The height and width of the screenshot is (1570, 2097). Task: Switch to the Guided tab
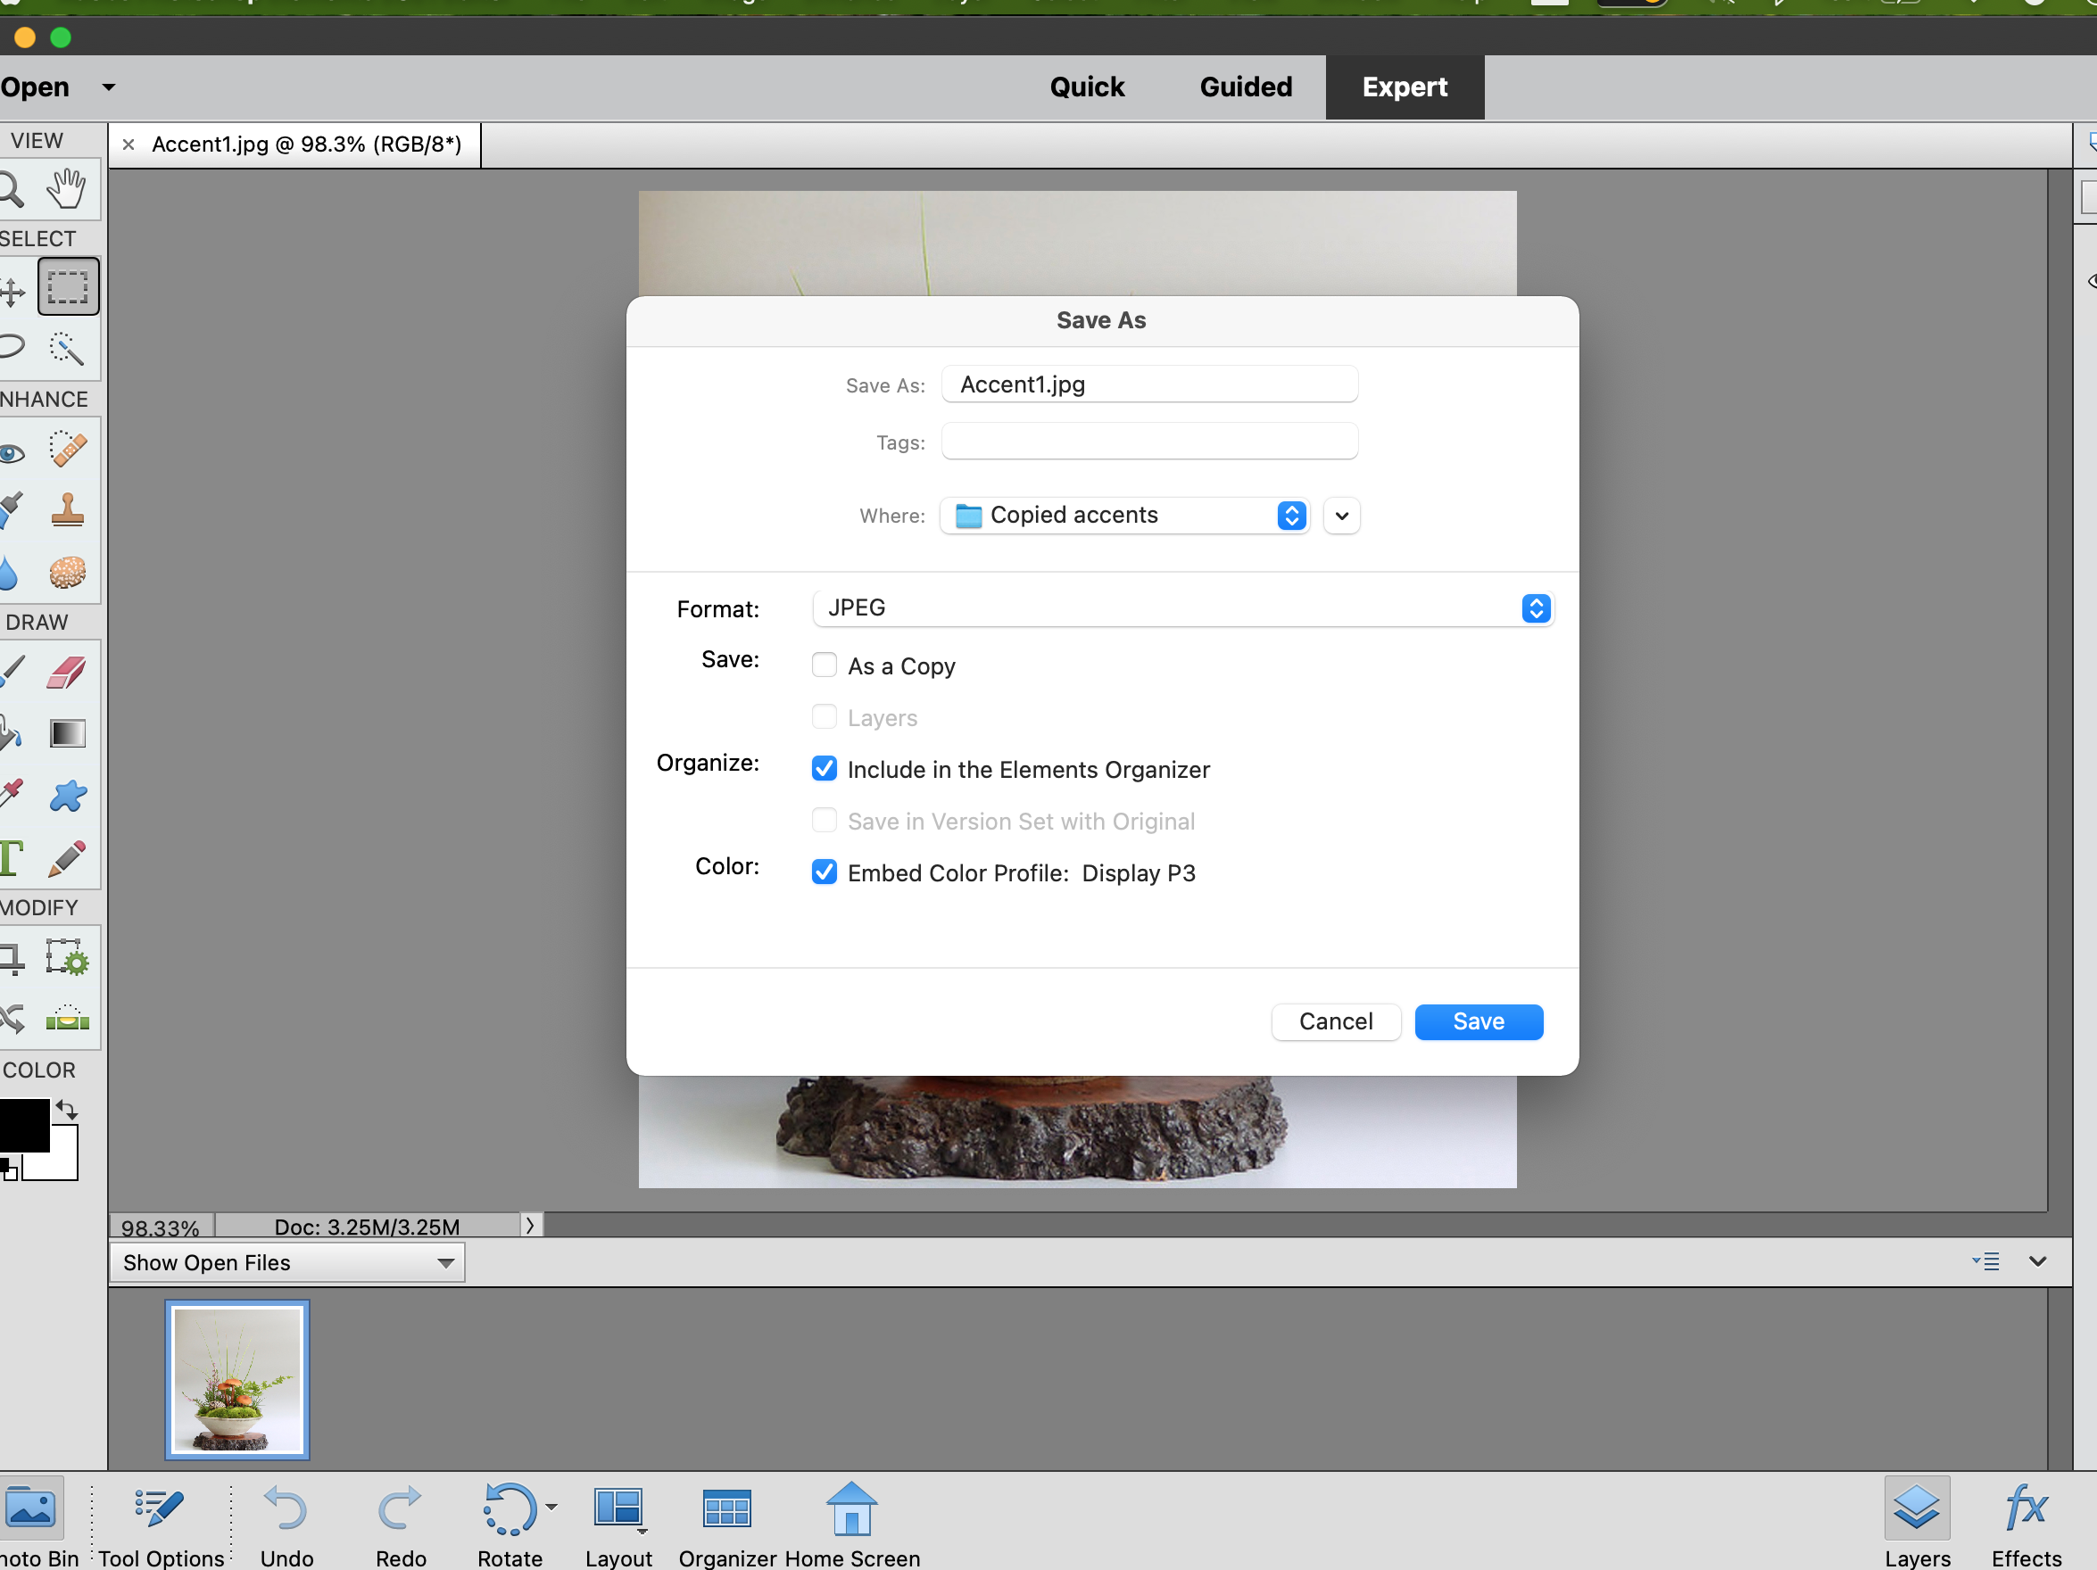[x=1245, y=87]
